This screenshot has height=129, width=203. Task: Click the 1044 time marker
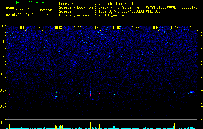(x=77, y=27)
